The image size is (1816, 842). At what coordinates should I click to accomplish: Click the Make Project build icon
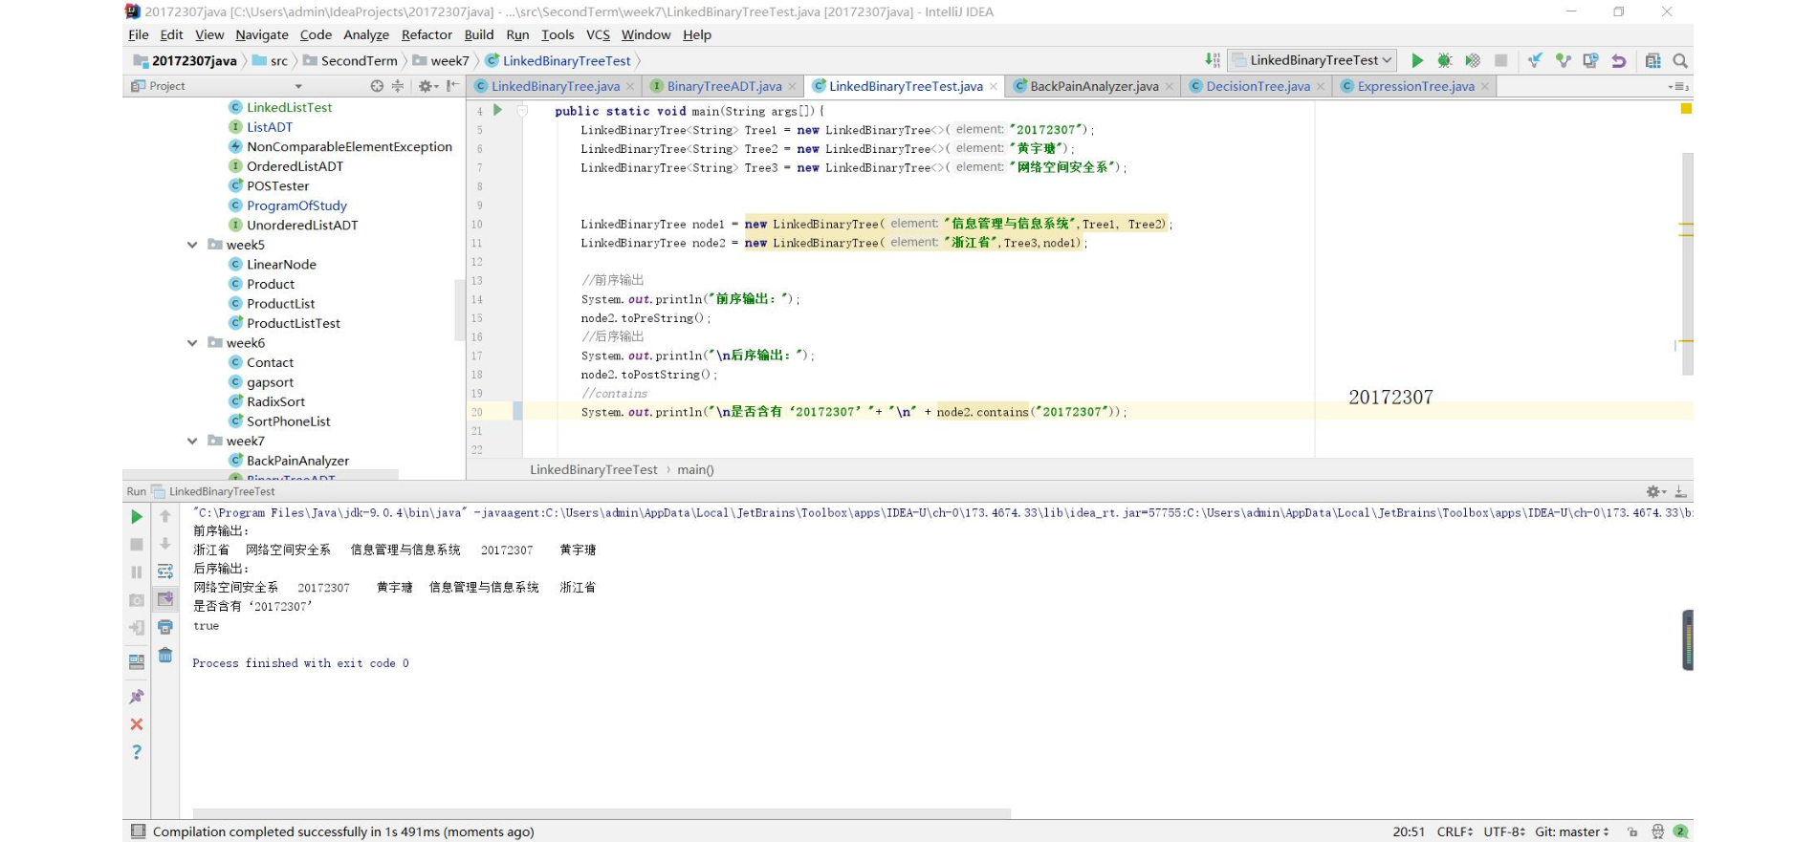tap(1213, 60)
